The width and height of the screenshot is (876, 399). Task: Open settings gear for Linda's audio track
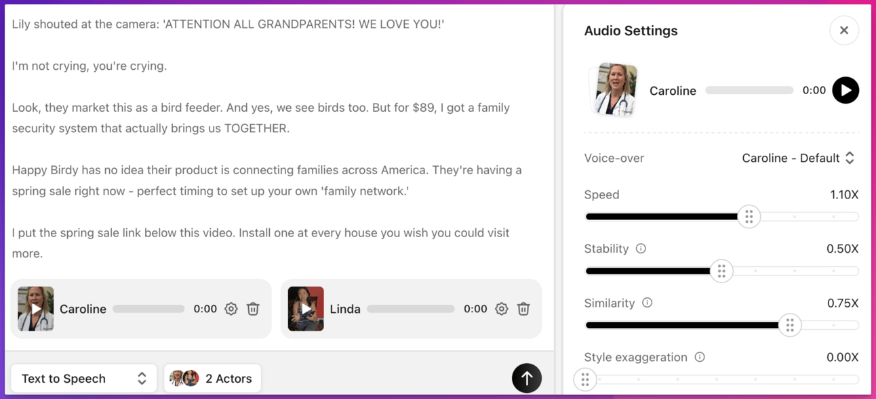502,309
